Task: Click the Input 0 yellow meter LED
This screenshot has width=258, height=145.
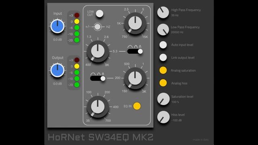Action: click(77, 21)
